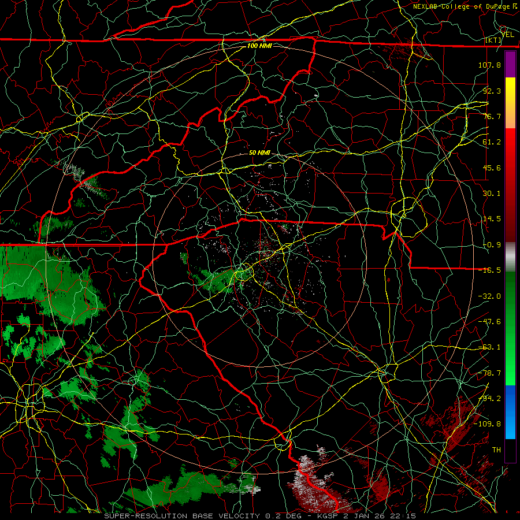Pick the gray segment of the color bar
This screenshot has width=520, height=520.
click(510, 257)
